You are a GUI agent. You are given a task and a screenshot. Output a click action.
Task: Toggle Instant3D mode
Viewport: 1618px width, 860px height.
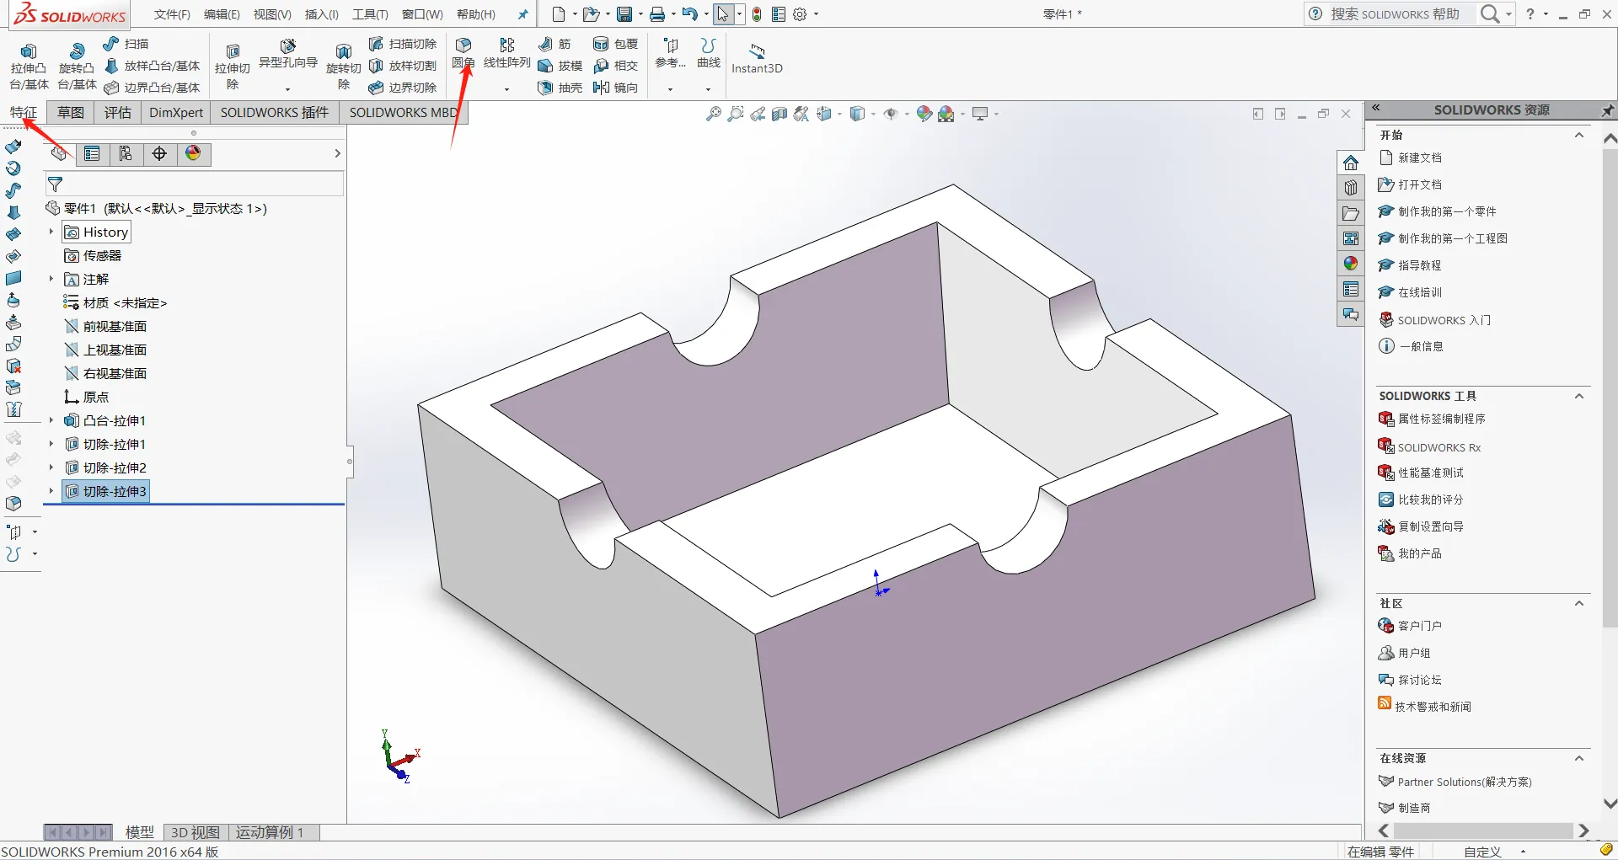(757, 57)
